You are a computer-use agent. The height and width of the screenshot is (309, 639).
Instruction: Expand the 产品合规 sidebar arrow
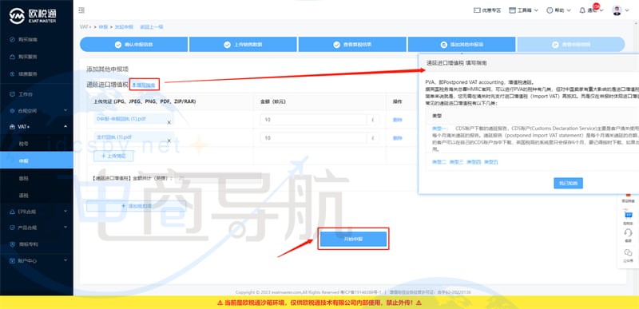click(x=65, y=228)
